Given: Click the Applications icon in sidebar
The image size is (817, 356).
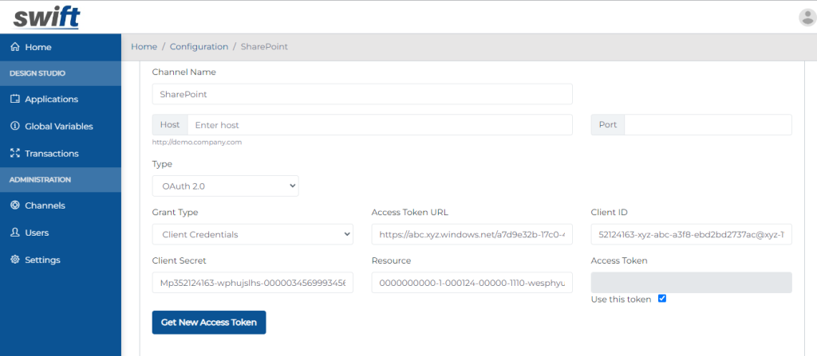Looking at the screenshot, I should pyautogui.click(x=14, y=99).
